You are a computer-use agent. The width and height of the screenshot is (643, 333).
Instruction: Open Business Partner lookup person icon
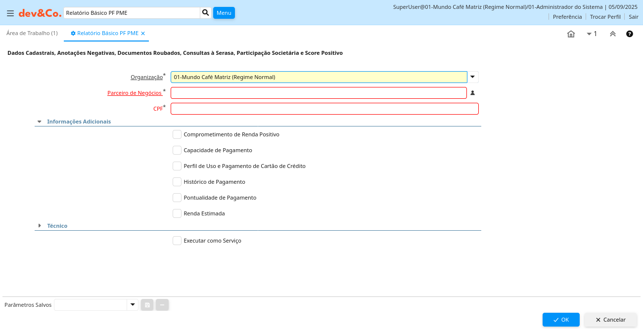pyautogui.click(x=472, y=93)
